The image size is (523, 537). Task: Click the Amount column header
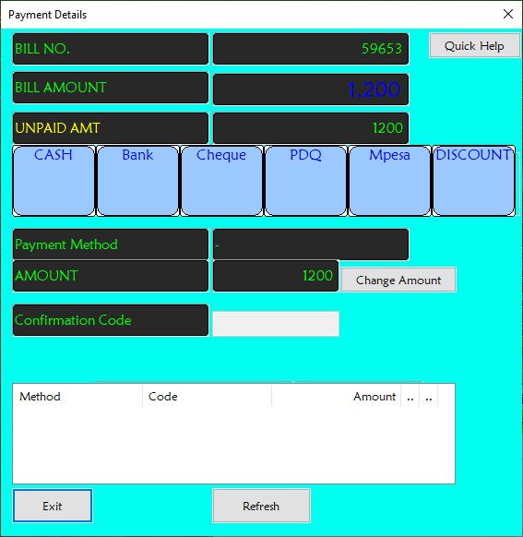[x=336, y=396]
